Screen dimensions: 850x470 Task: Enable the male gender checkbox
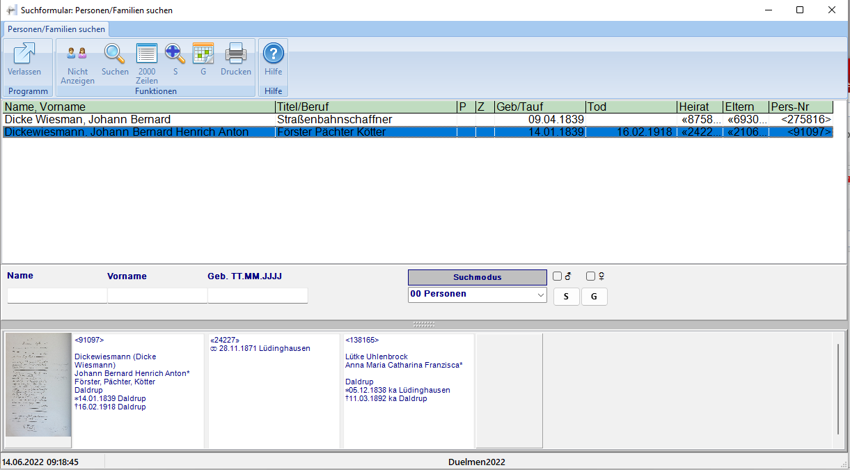[557, 276]
